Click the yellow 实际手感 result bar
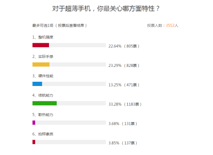This screenshot has width=213, height=155. point(41,64)
